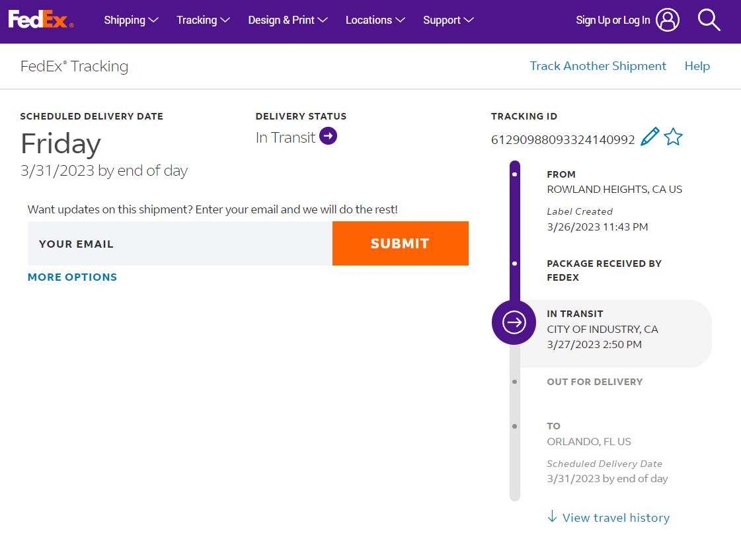Image resolution: width=741 pixels, height=537 pixels.
Task: Open the Help link
Action: (x=697, y=66)
